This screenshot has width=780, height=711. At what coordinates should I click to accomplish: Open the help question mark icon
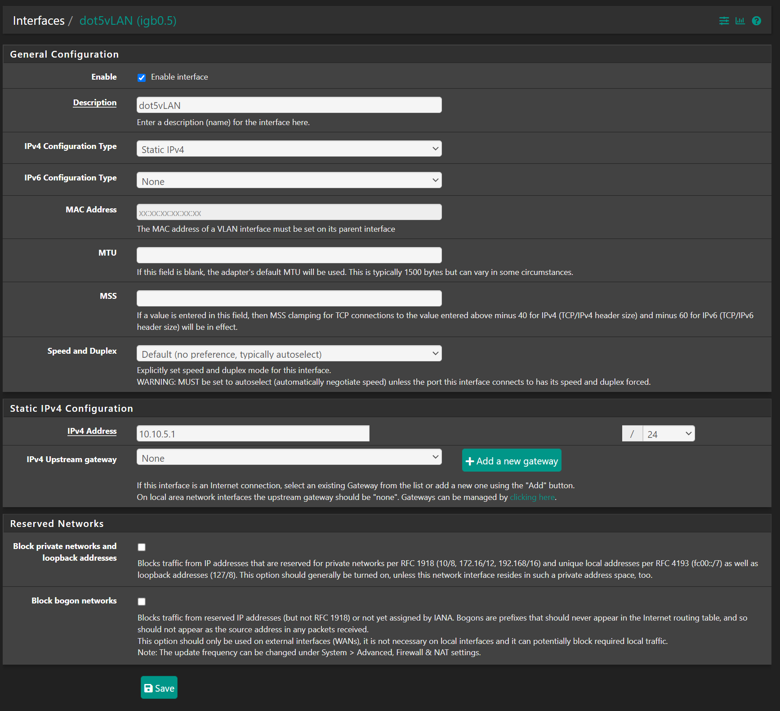pos(757,21)
